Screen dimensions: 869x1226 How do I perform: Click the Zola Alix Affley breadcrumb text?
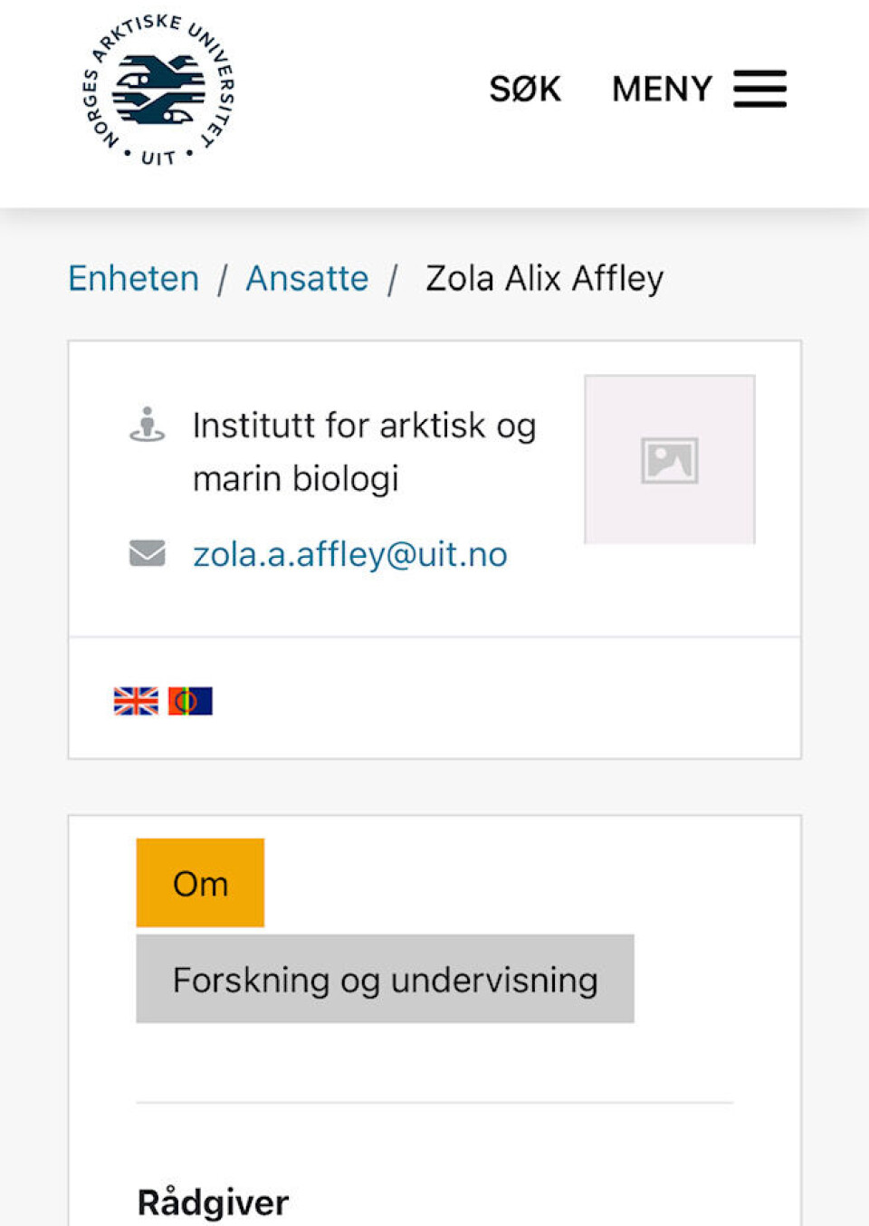(x=544, y=278)
